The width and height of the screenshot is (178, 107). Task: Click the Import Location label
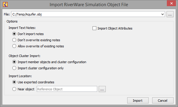click(20, 76)
